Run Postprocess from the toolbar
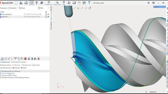 49,3
